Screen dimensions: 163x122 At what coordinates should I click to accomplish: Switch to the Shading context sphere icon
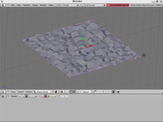click(26, 96)
